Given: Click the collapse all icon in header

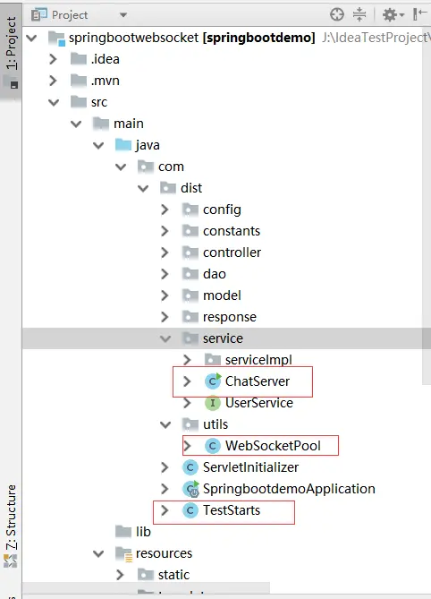Looking at the screenshot, I should (x=359, y=14).
